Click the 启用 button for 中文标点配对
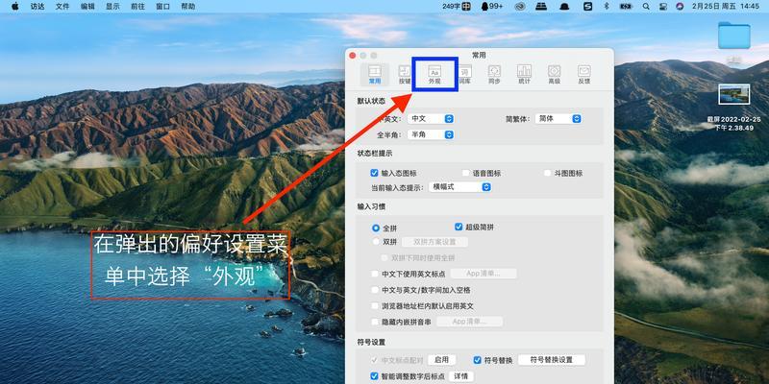769x384 pixels. coord(442,359)
